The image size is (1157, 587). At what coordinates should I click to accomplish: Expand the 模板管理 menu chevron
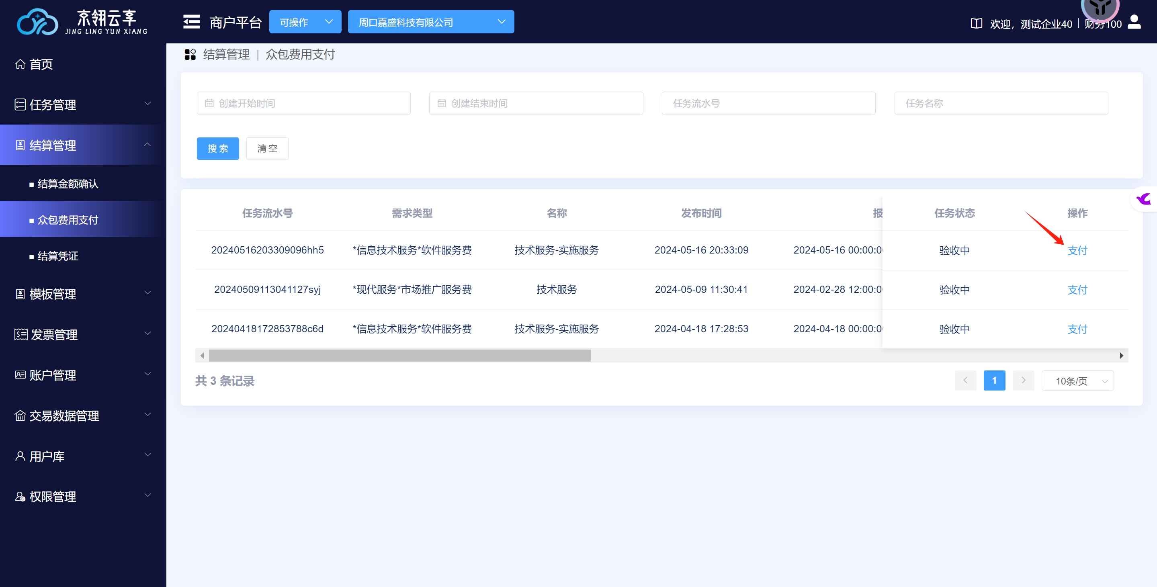point(147,293)
